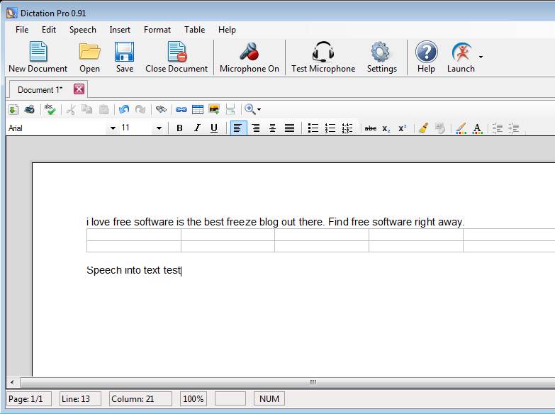The width and height of the screenshot is (555, 414).
Task: Open the Insert menu
Action: (120, 30)
